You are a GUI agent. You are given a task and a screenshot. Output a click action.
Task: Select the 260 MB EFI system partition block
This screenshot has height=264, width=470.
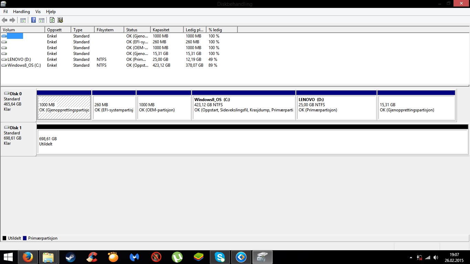(114, 108)
